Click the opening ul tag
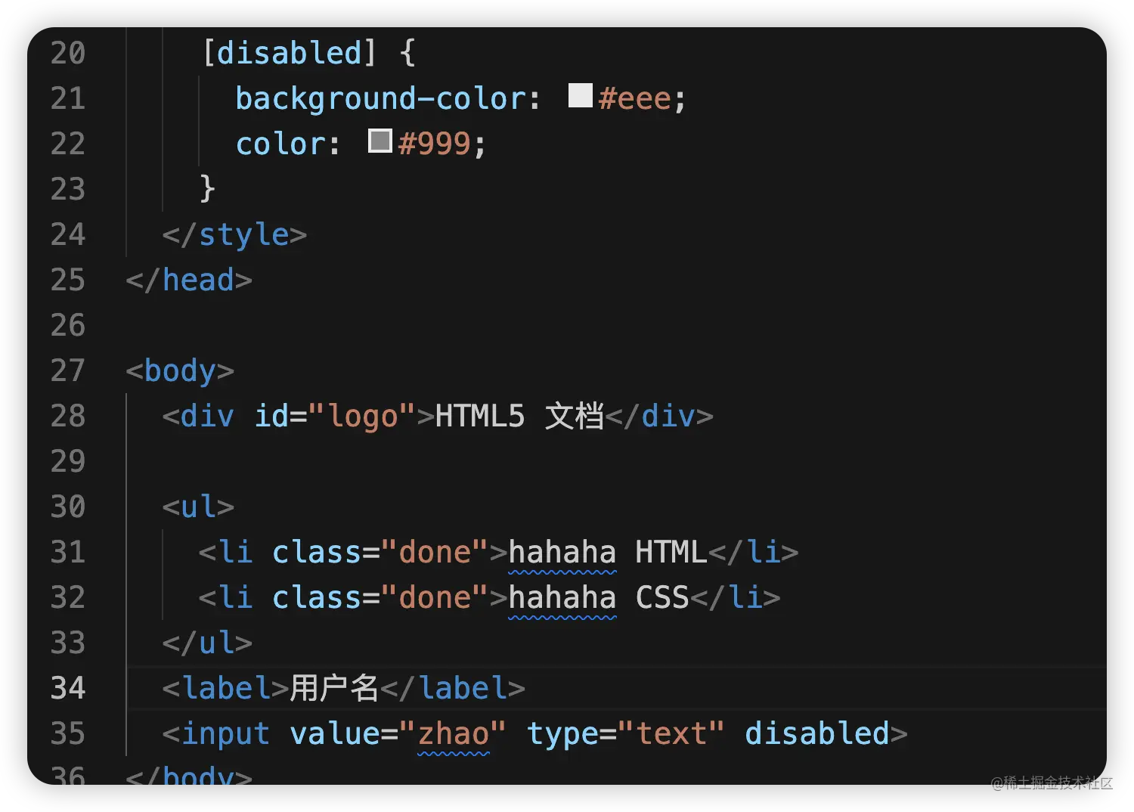This screenshot has width=1134, height=812. click(198, 507)
